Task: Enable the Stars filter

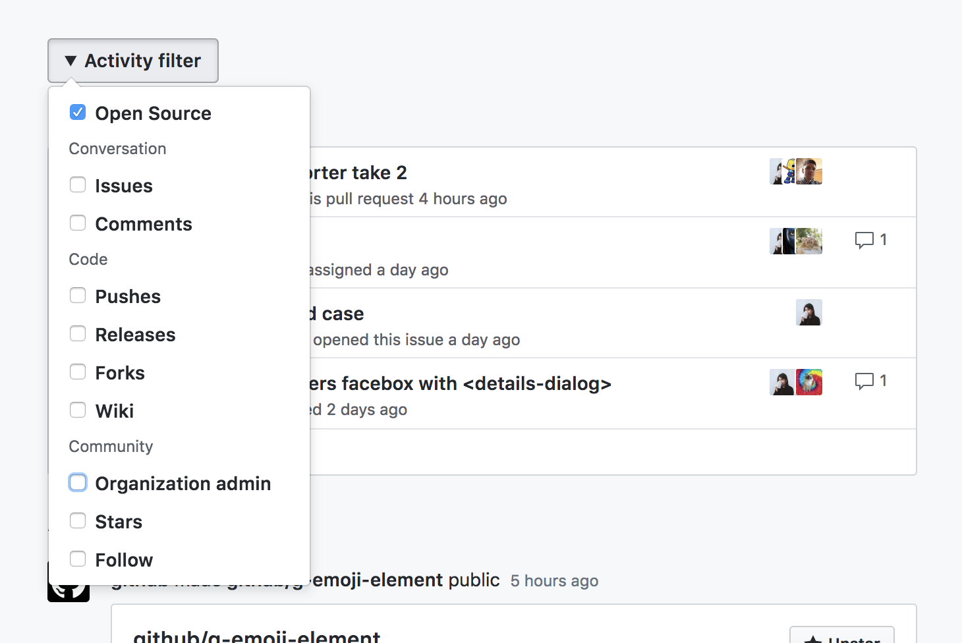Action: click(78, 520)
